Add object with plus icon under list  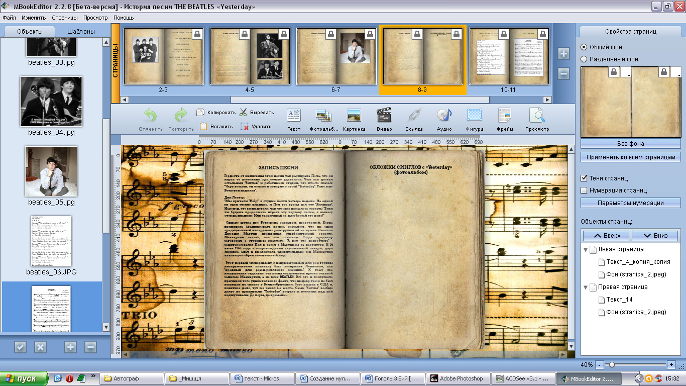coord(70,347)
